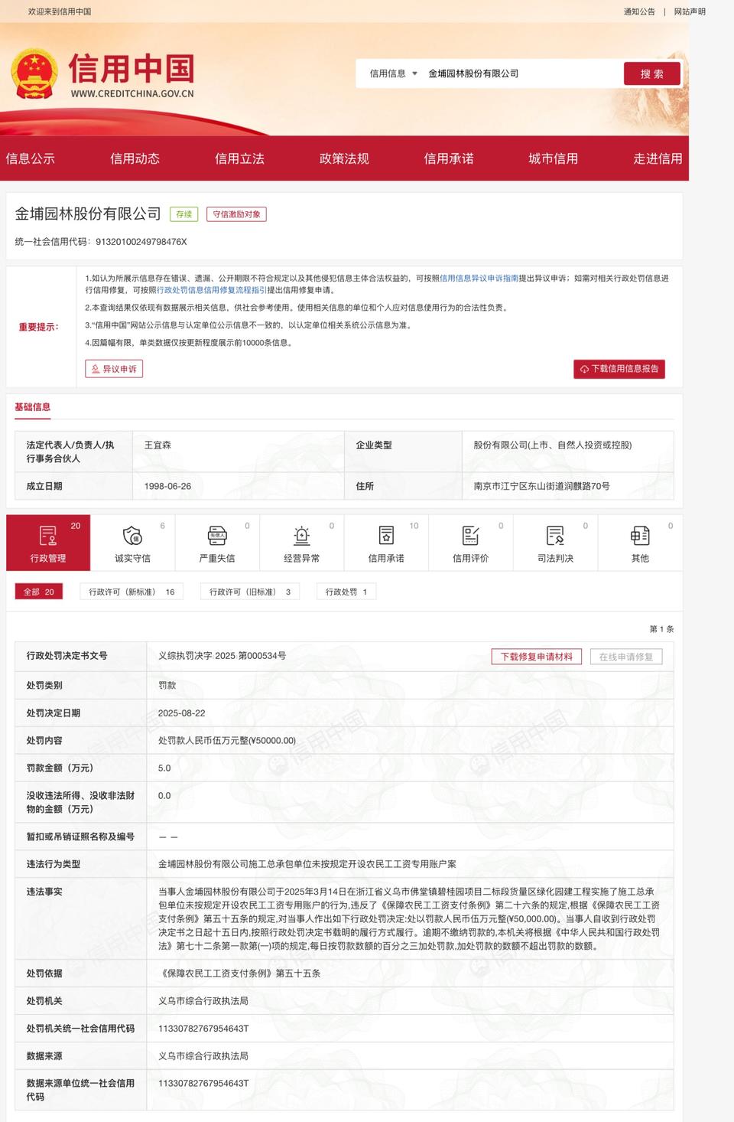Screen dimensions: 734x1122
Task: Filter by 全部 20
Action: tap(39, 592)
